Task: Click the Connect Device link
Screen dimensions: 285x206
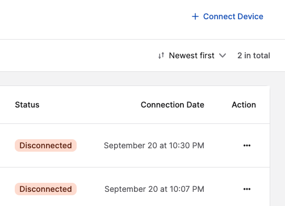Action: coord(228,16)
